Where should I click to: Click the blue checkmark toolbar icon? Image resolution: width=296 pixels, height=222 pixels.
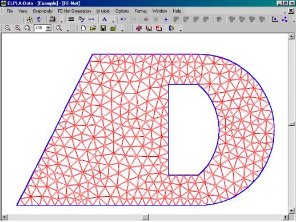(39, 19)
